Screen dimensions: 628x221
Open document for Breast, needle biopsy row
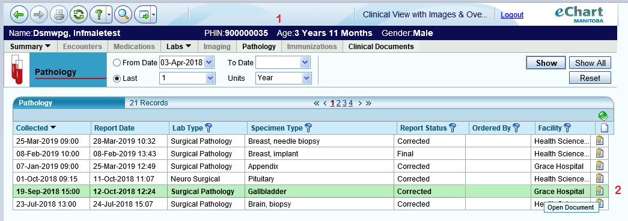[599, 140]
